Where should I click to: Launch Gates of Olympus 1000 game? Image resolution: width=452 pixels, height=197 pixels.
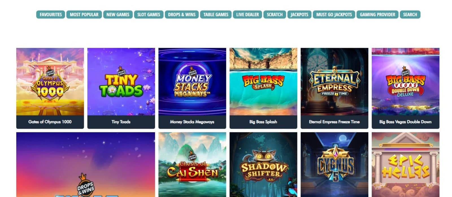(x=50, y=88)
